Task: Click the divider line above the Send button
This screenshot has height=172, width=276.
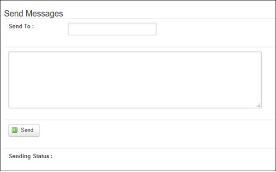Action: (x=139, y=120)
